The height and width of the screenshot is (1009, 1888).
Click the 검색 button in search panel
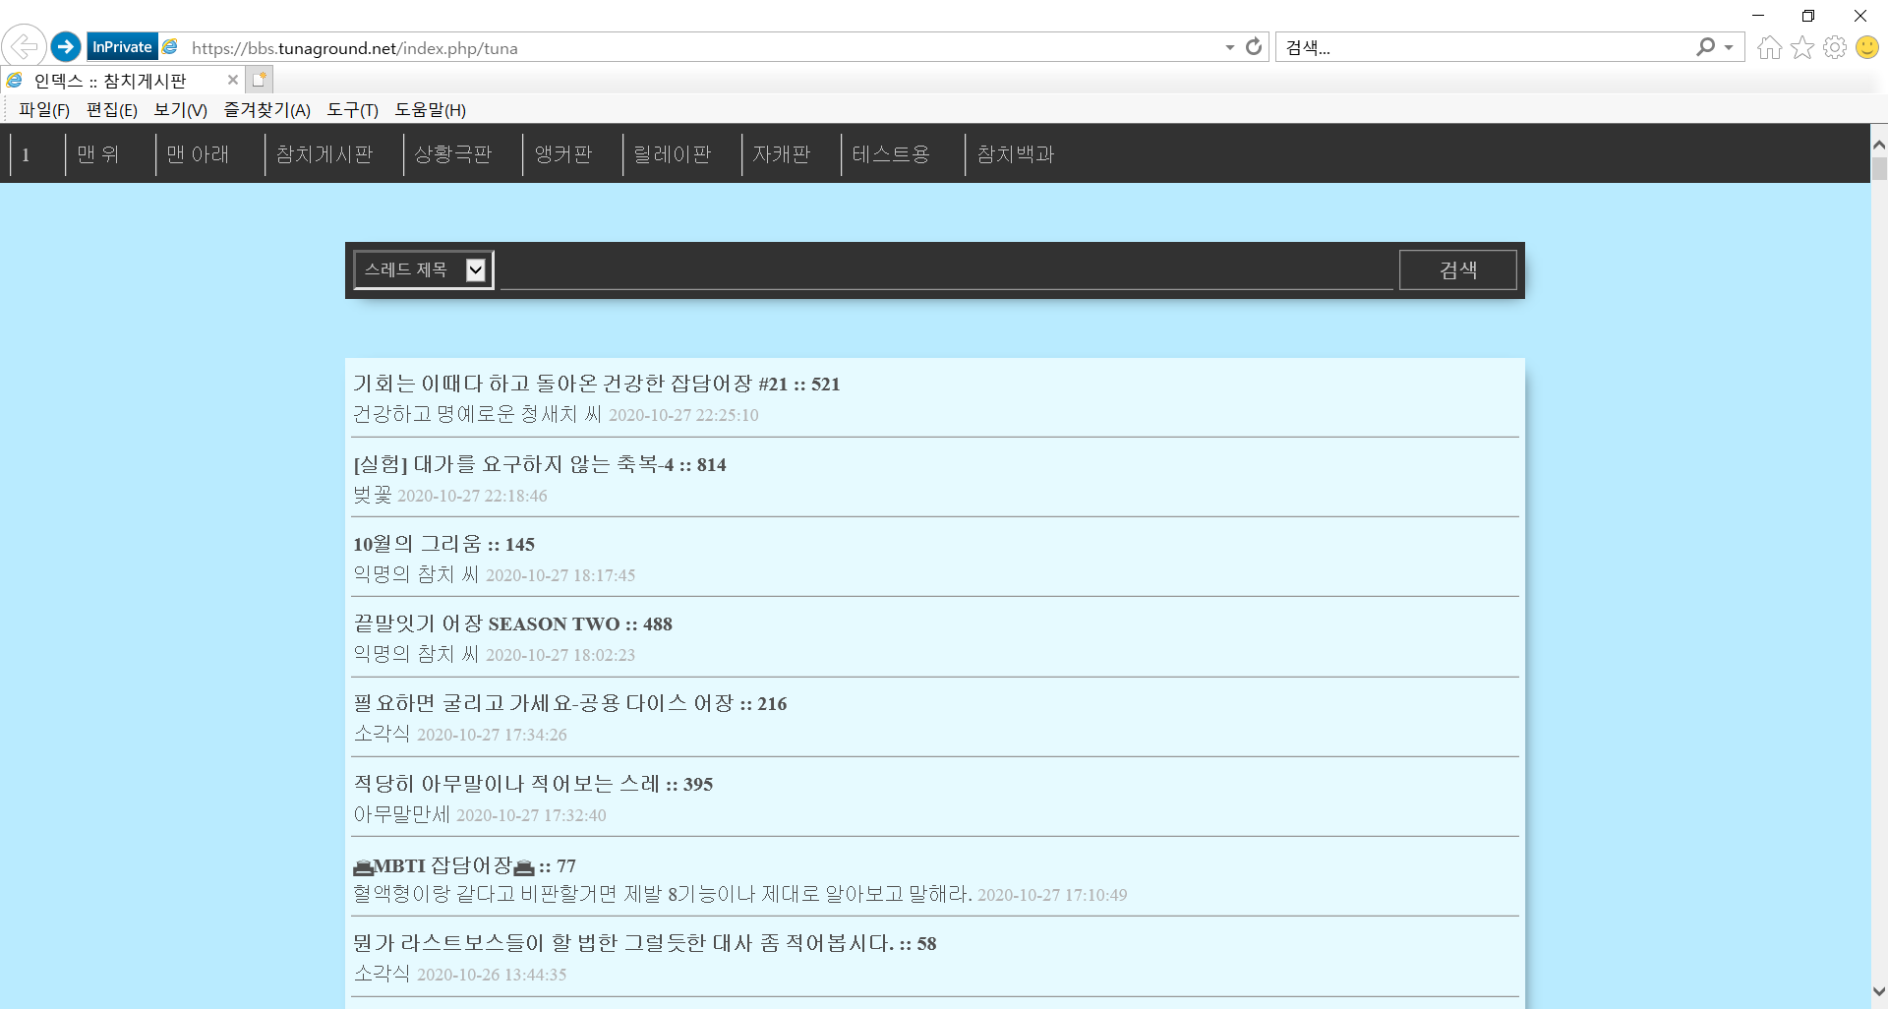click(1457, 269)
